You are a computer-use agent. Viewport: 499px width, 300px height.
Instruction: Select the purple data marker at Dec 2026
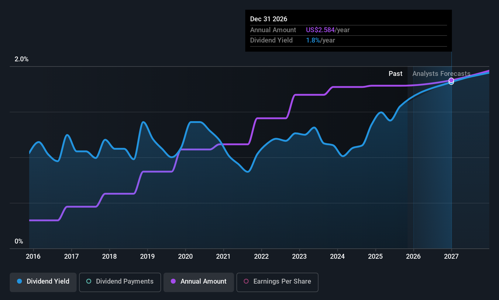[451, 80]
